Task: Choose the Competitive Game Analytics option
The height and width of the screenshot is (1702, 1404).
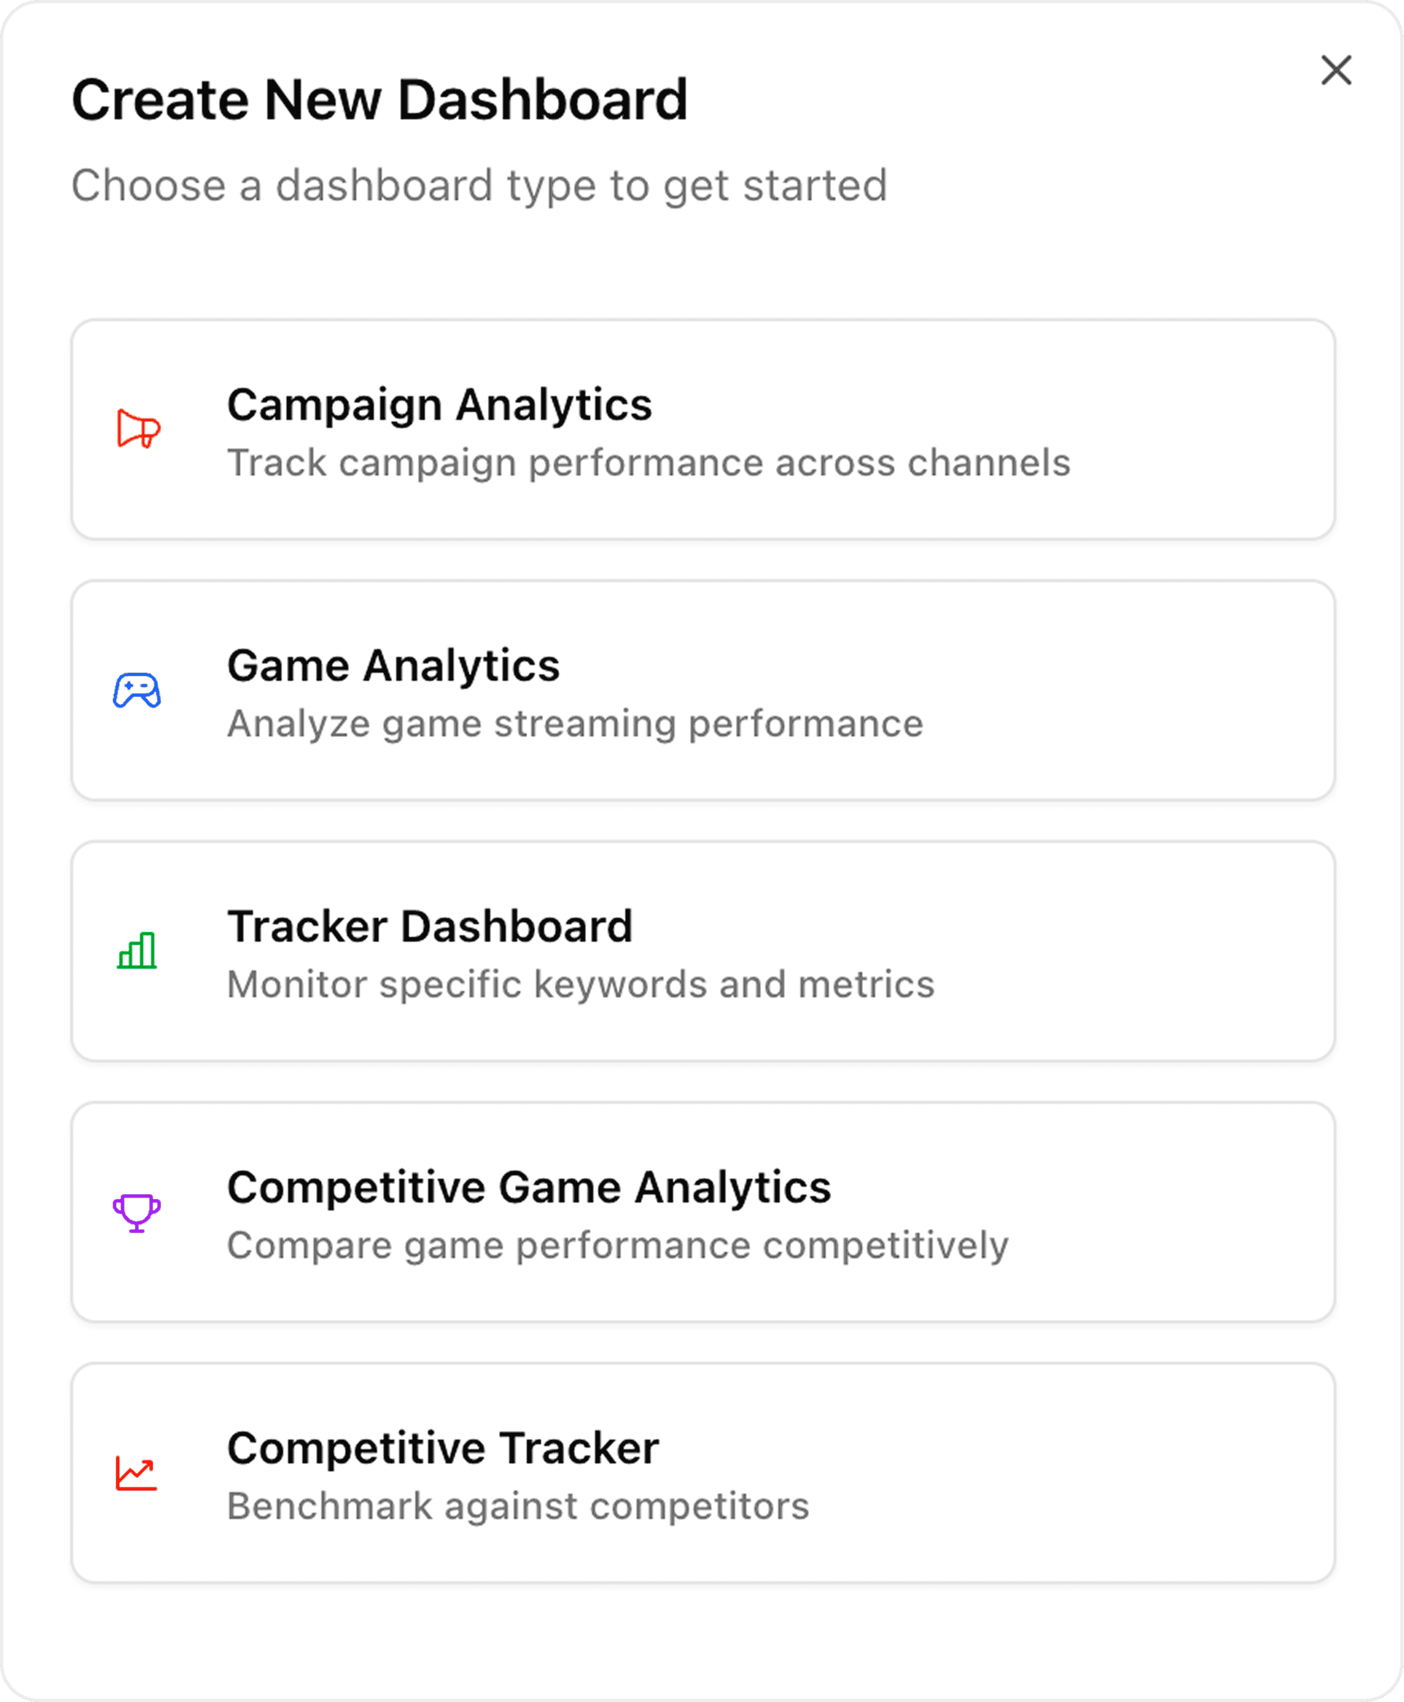Action: click(x=702, y=1213)
